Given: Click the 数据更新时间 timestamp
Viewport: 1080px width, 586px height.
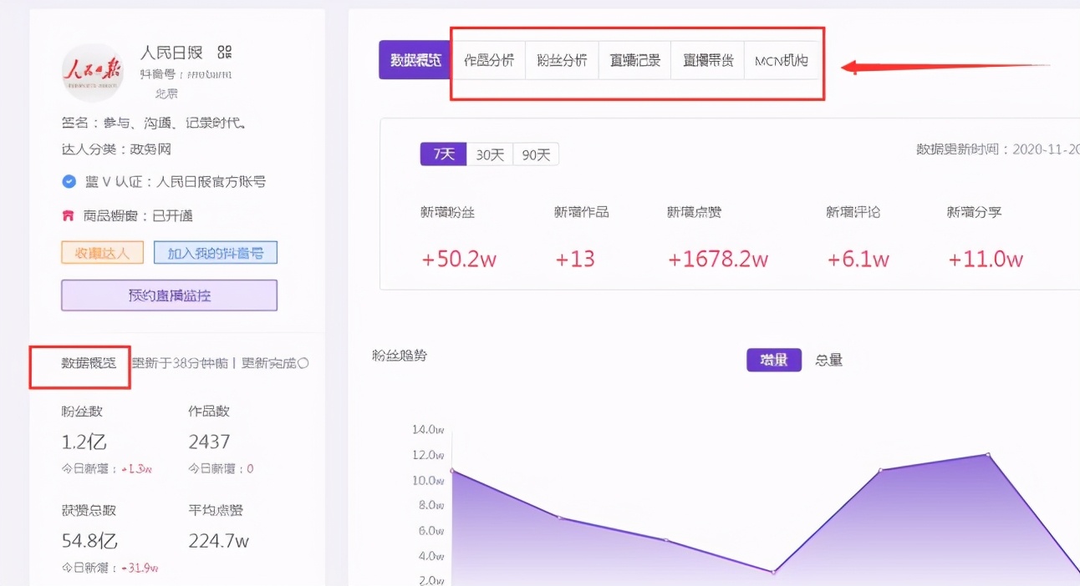Looking at the screenshot, I should tap(998, 149).
